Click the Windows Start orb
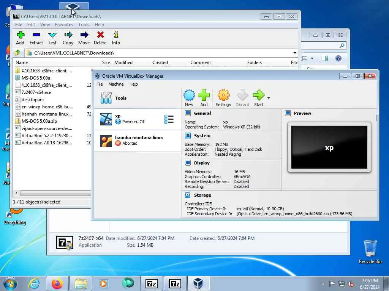Viewport: 389px width, 291px height. 10,283
